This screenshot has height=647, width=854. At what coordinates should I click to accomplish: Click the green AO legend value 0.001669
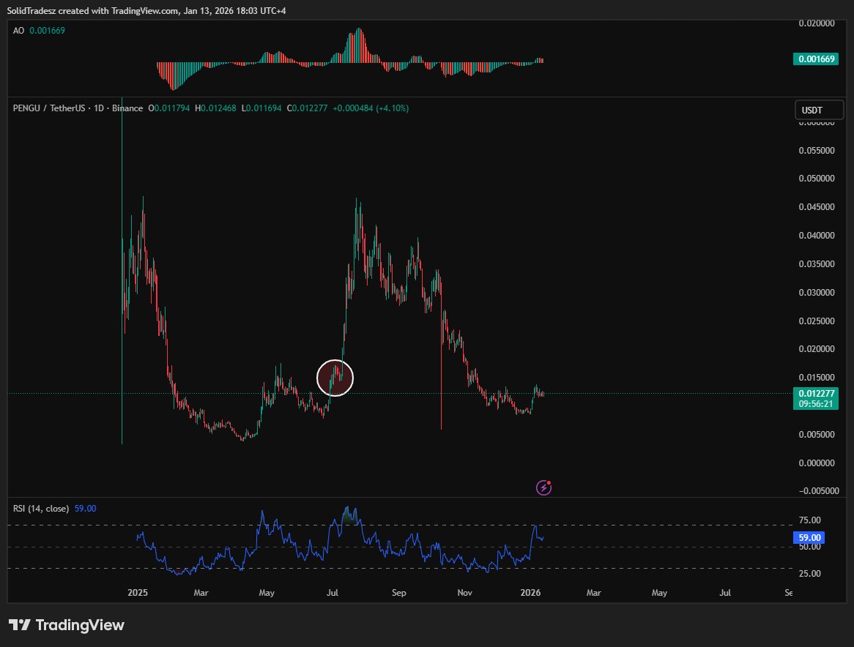(x=47, y=31)
